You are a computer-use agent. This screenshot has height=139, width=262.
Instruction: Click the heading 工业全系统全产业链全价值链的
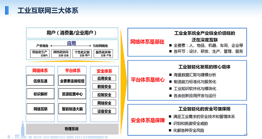[x=205, y=33]
